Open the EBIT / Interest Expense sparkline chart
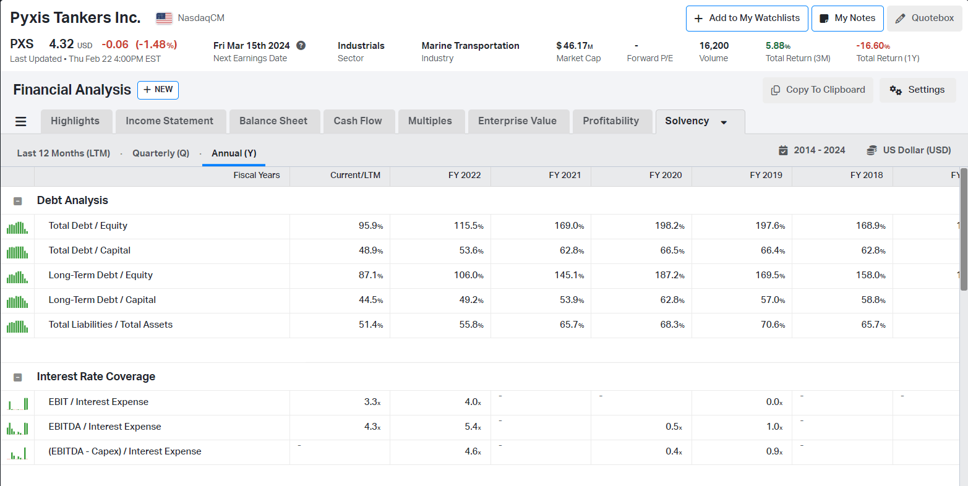968x486 pixels. [x=17, y=403]
